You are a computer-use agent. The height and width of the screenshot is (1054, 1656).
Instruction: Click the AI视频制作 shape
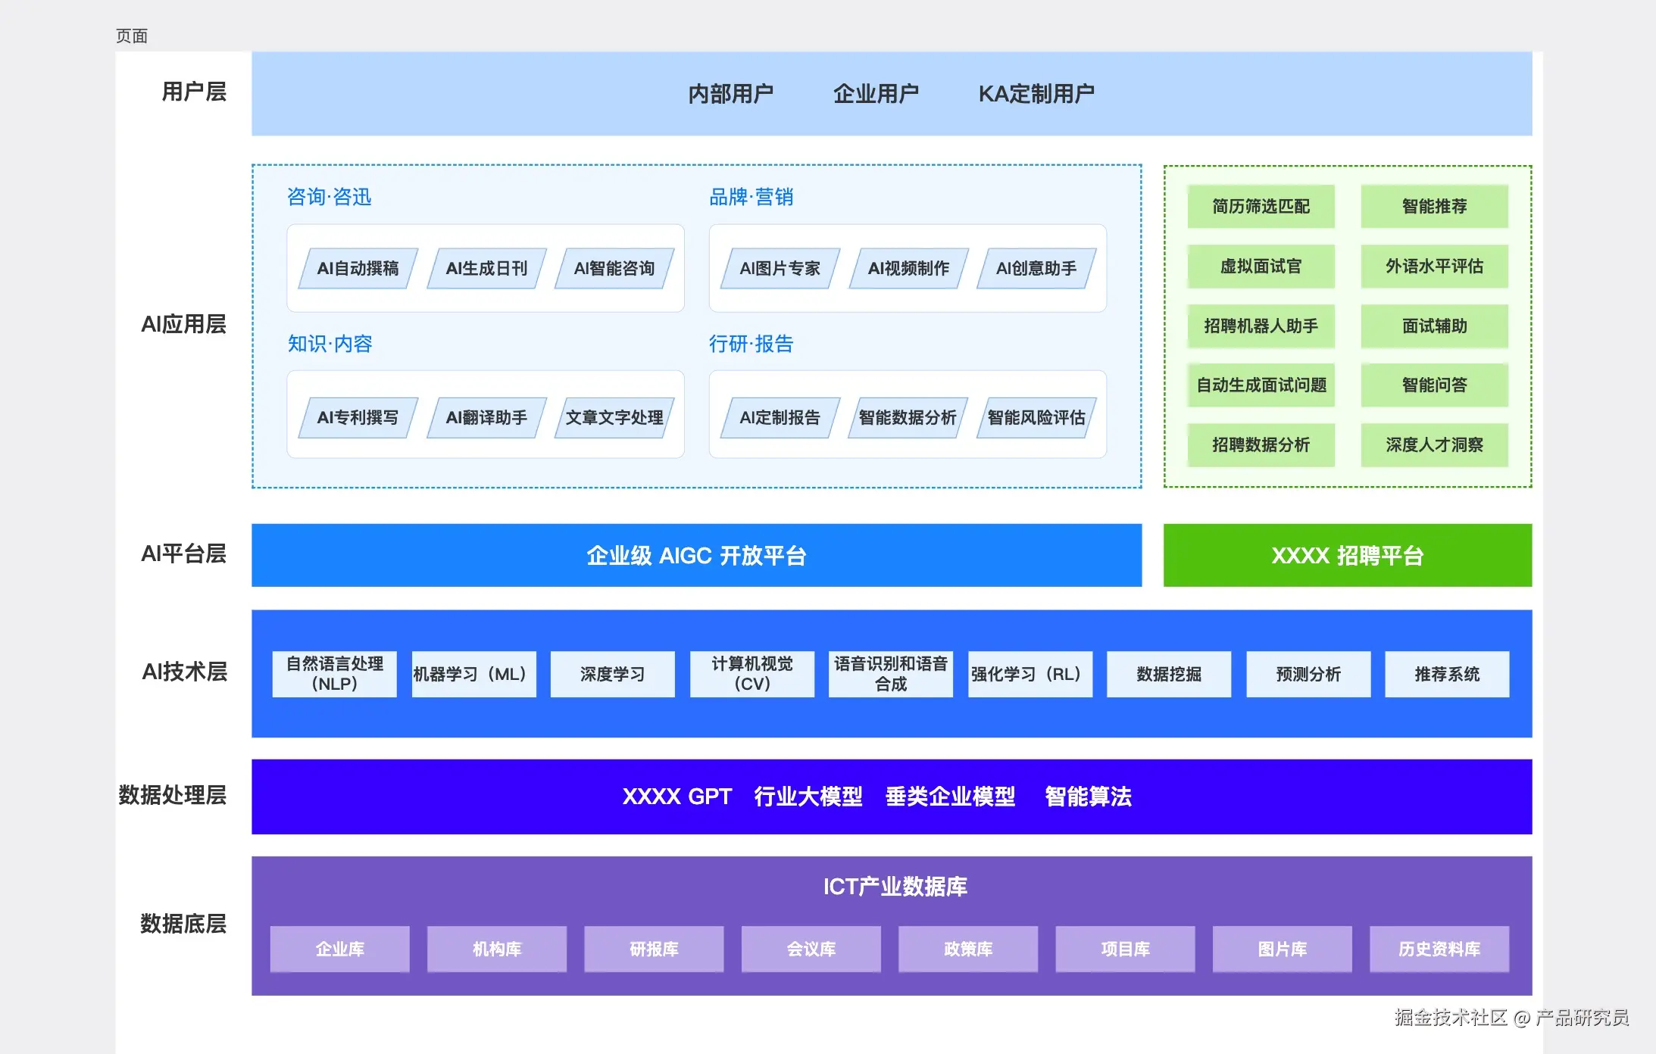pyautogui.click(x=908, y=268)
